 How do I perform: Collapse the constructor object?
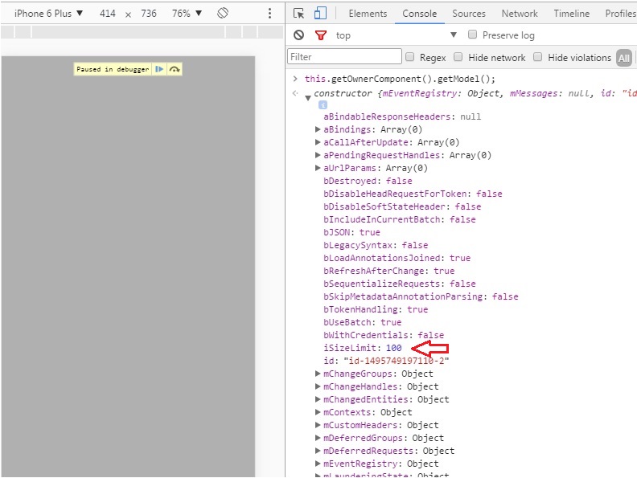coord(308,97)
